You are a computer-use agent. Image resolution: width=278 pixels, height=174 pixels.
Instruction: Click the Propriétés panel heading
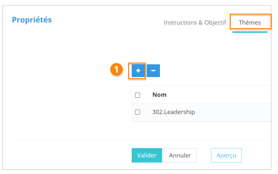[x=32, y=20]
